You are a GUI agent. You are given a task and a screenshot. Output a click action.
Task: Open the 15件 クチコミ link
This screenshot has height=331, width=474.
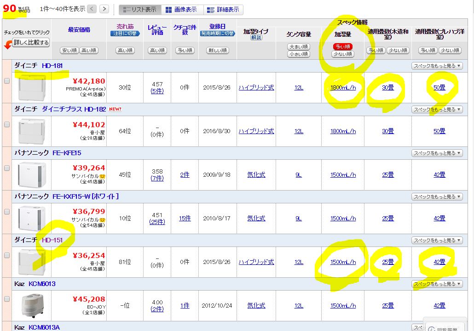(185, 218)
